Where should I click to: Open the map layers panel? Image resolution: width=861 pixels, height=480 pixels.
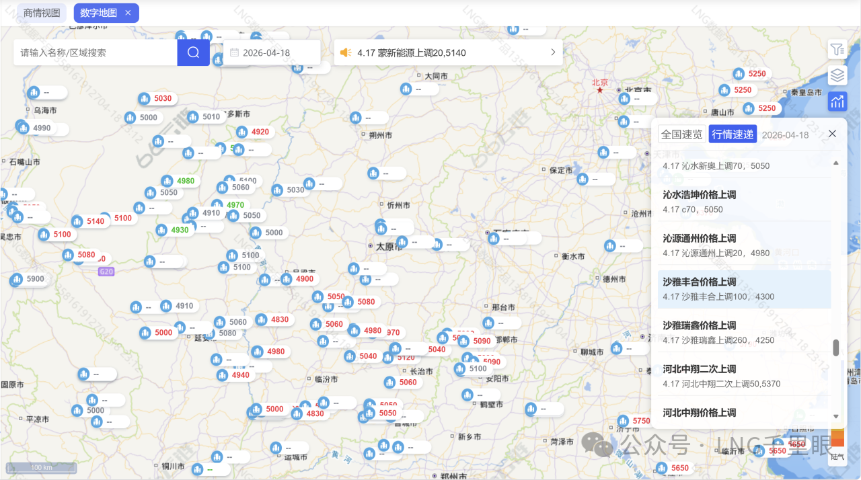837,75
